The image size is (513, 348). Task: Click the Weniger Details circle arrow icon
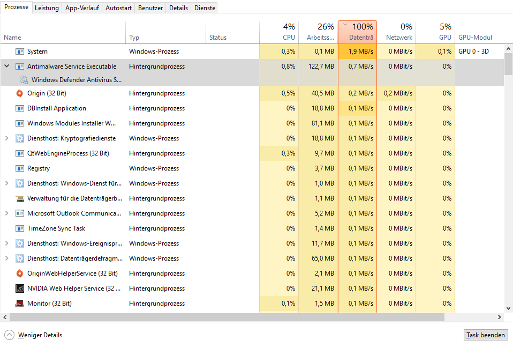10,335
